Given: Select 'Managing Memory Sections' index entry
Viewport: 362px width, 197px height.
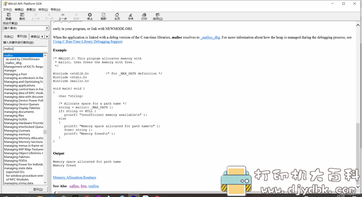Looking at the screenshot, I should (23, 142).
